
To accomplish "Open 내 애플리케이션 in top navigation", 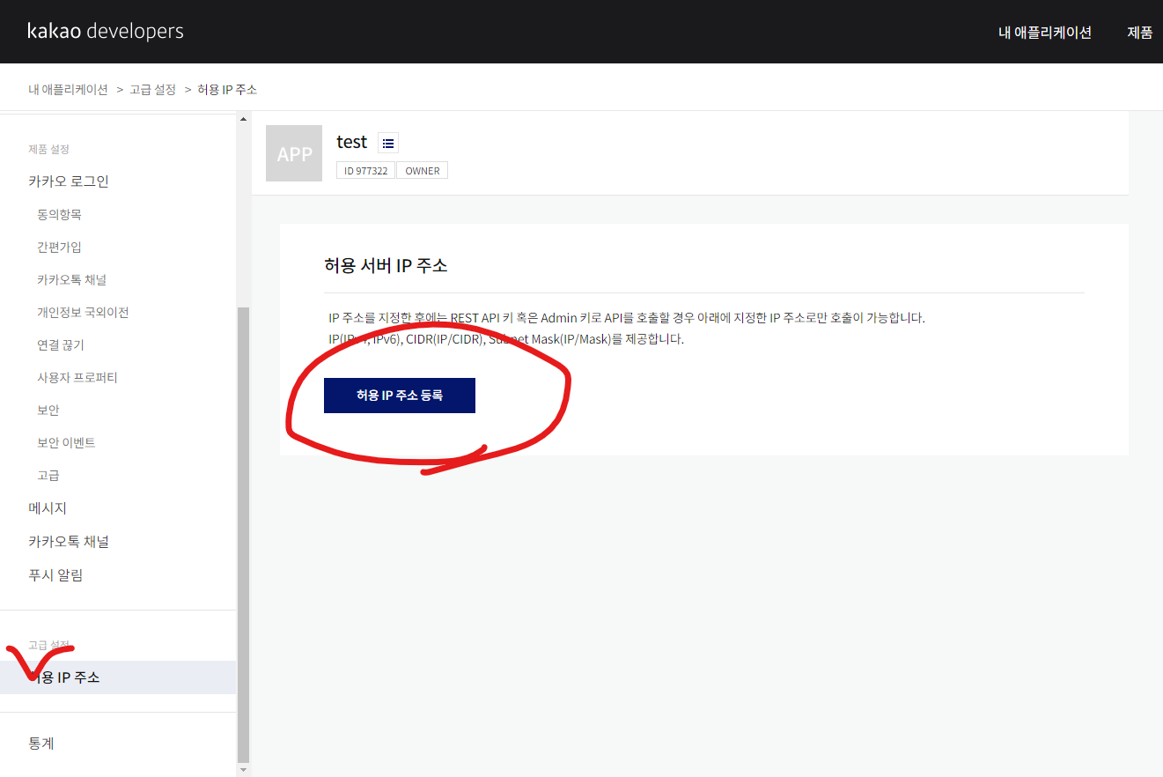I will click(x=1045, y=33).
